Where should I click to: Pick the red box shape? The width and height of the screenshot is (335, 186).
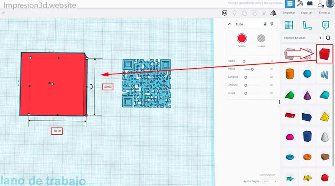324,54
